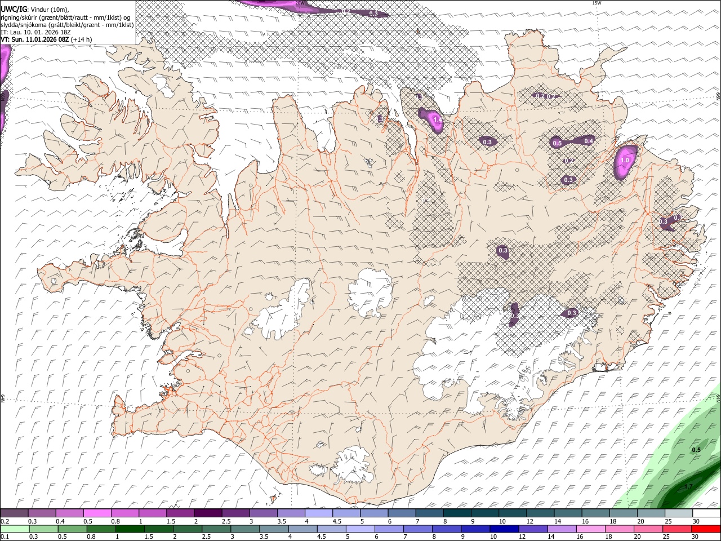Pick the bottom-row swatch between 5 and 6
Image resolution: width=721 pixels, height=541 pixels.
click(x=360, y=529)
